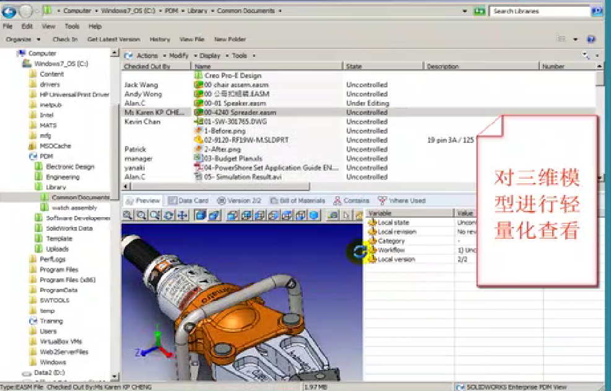Sort by the Checked Out By column
The image size is (611, 391).
(x=156, y=66)
